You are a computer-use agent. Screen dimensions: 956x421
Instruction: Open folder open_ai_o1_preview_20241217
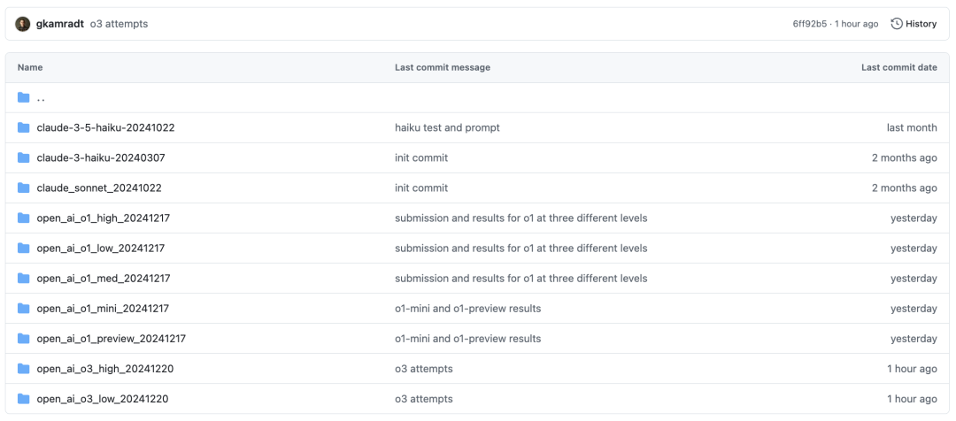click(111, 338)
